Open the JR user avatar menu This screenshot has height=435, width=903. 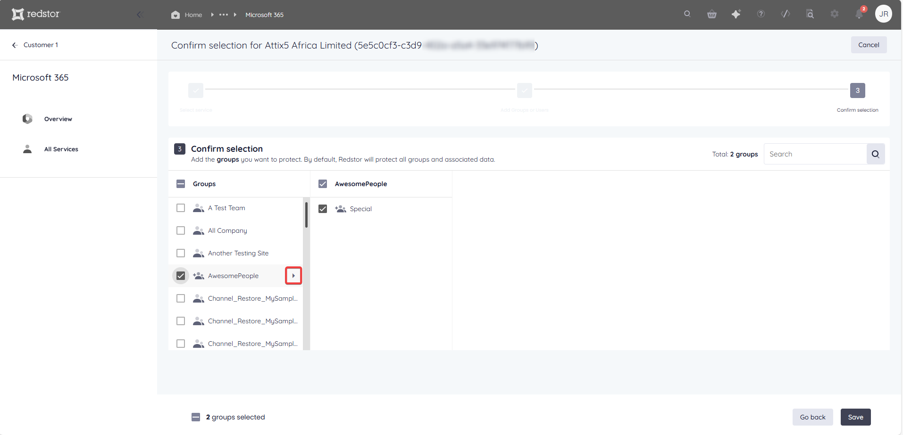coord(884,14)
